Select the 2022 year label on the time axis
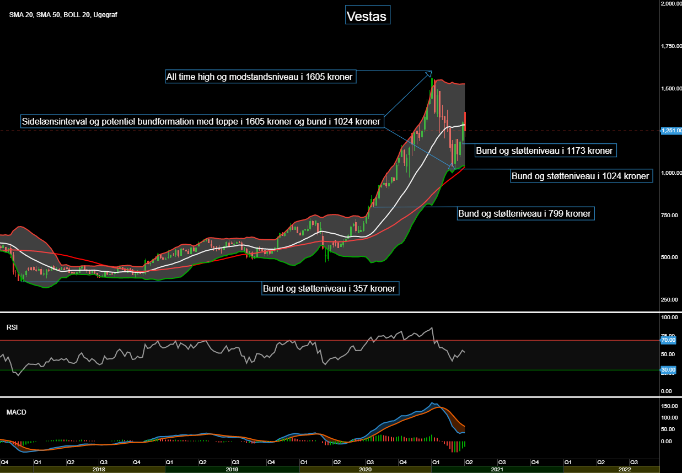 pyautogui.click(x=624, y=469)
